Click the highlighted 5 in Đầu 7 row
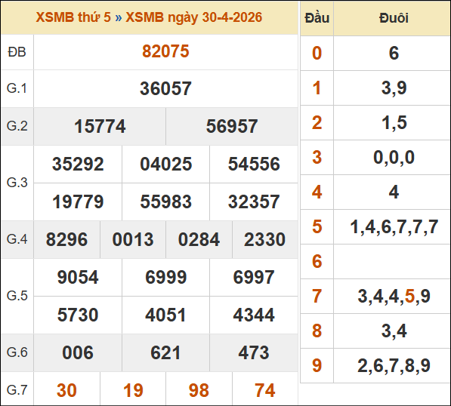 pos(409,296)
